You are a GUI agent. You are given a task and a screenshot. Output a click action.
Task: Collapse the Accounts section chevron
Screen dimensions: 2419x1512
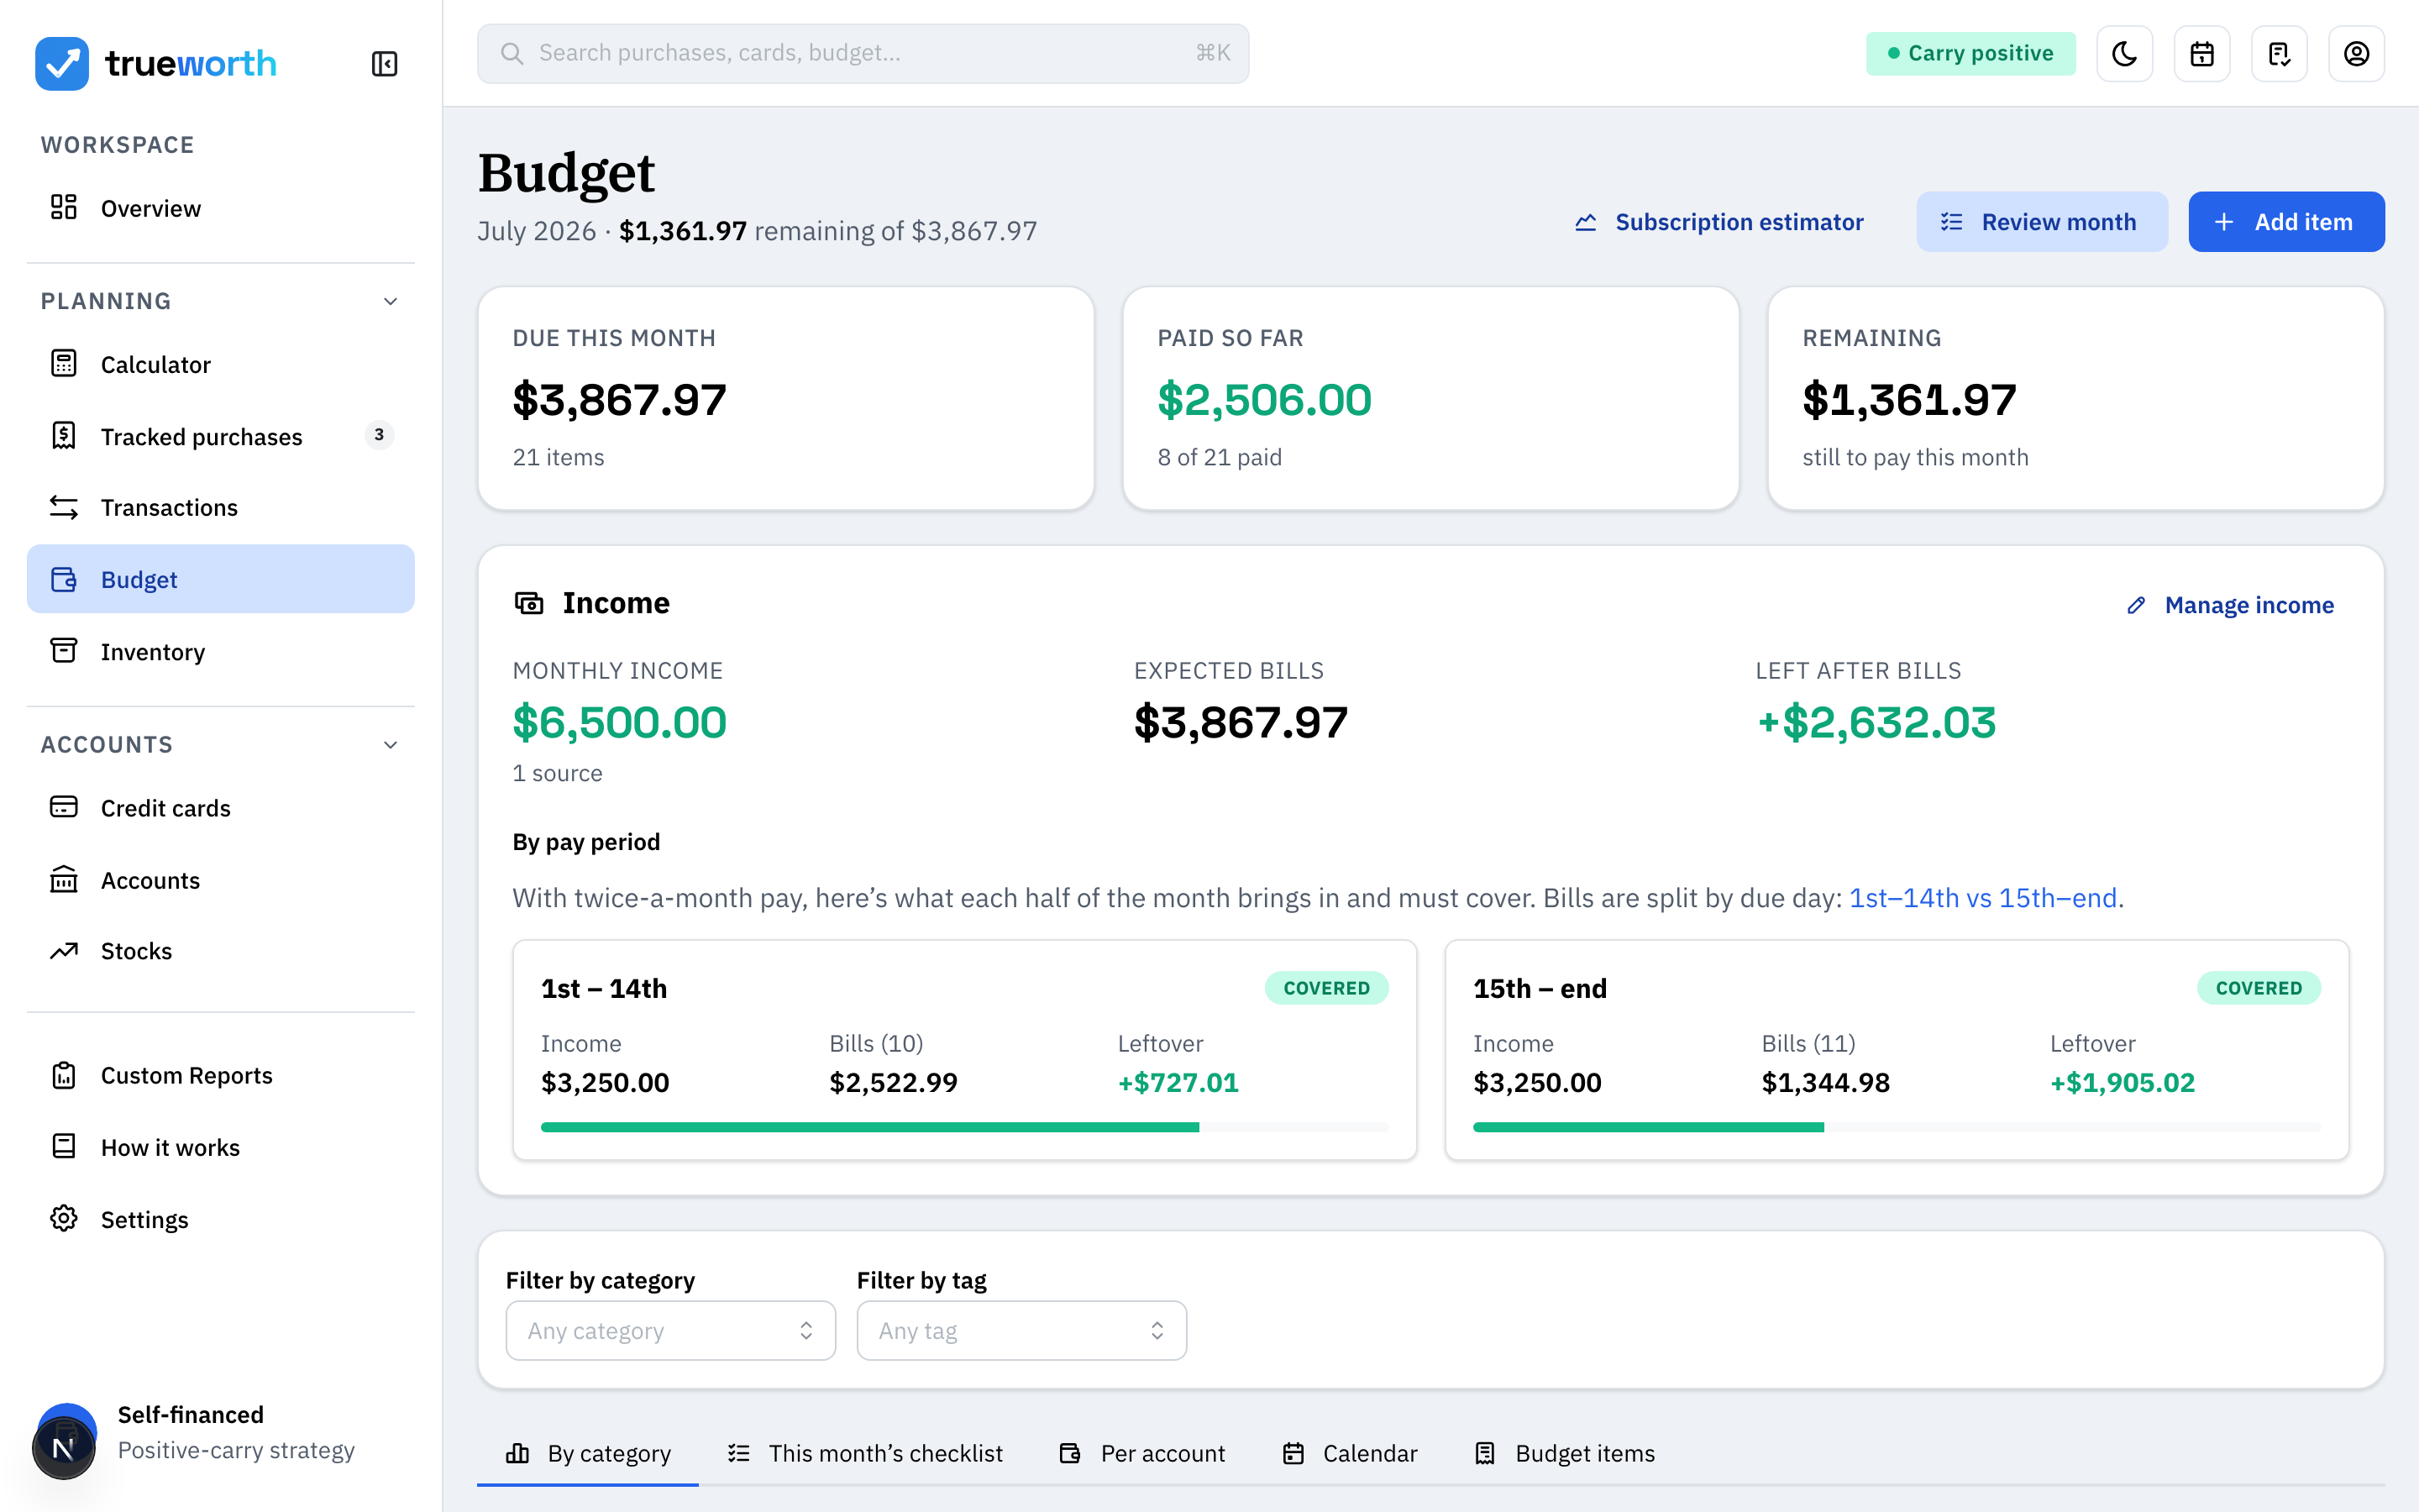(391, 744)
